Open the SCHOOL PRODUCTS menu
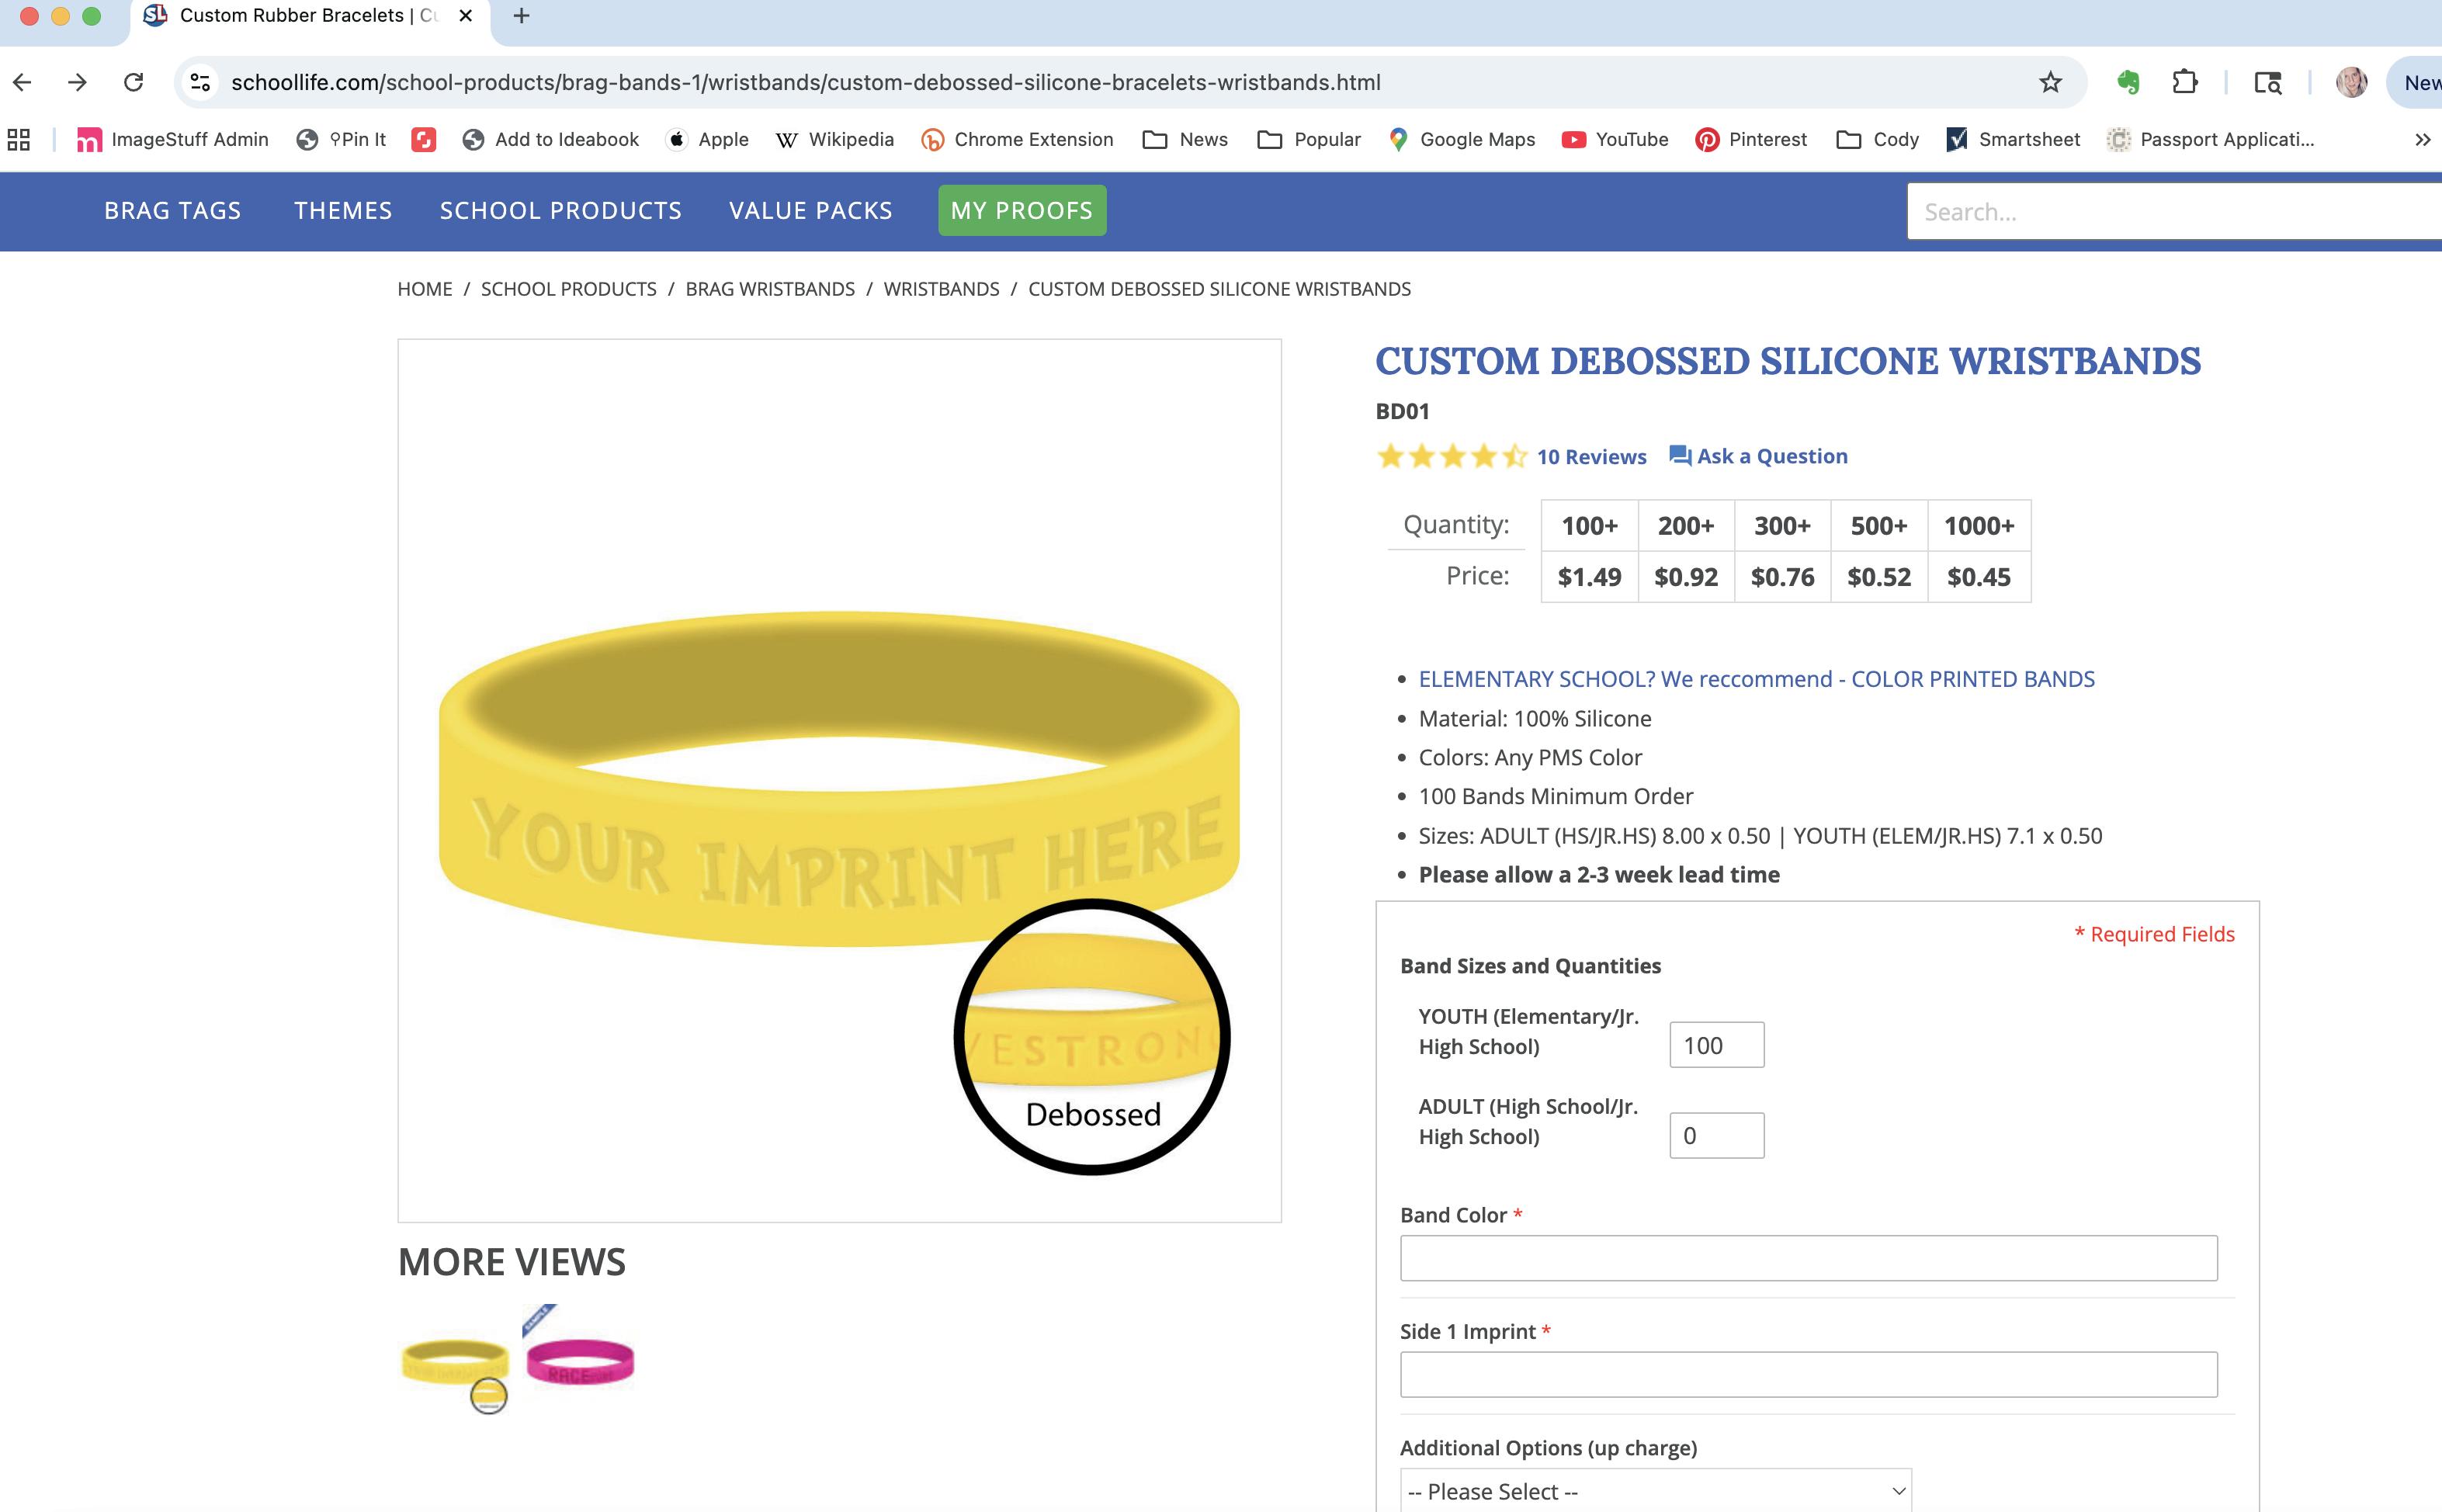The width and height of the screenshot is (2442, 1512). (560, 210)
